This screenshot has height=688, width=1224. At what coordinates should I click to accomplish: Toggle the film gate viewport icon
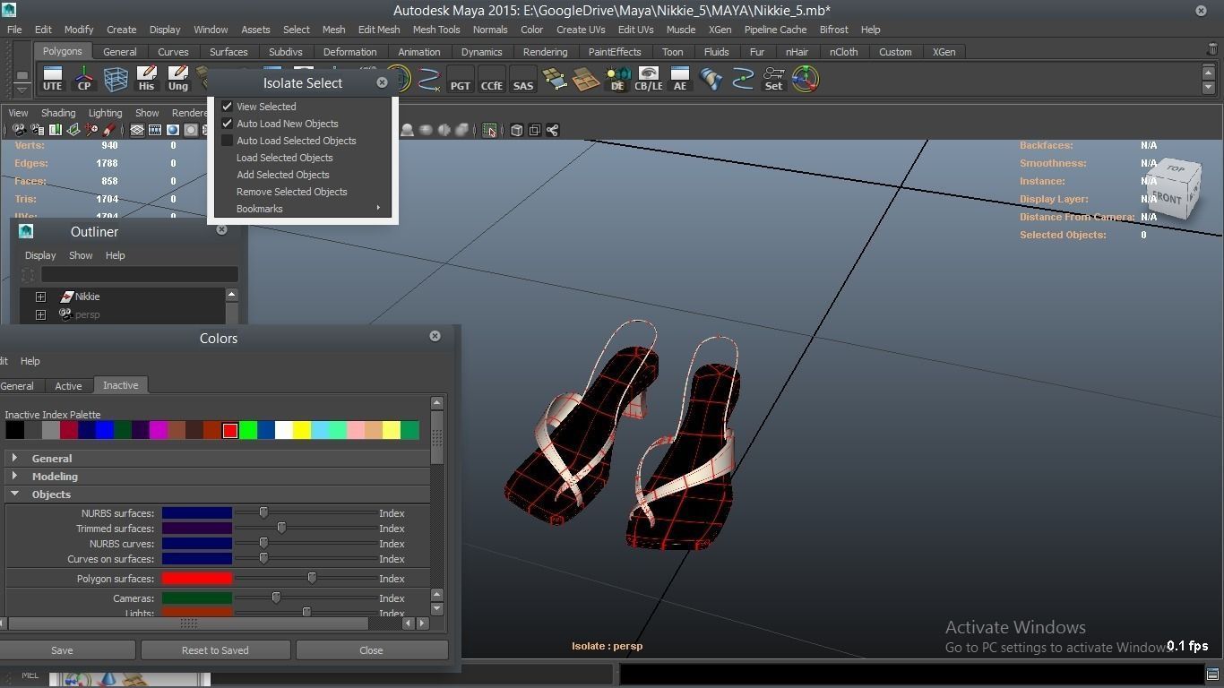coord(155,130)
